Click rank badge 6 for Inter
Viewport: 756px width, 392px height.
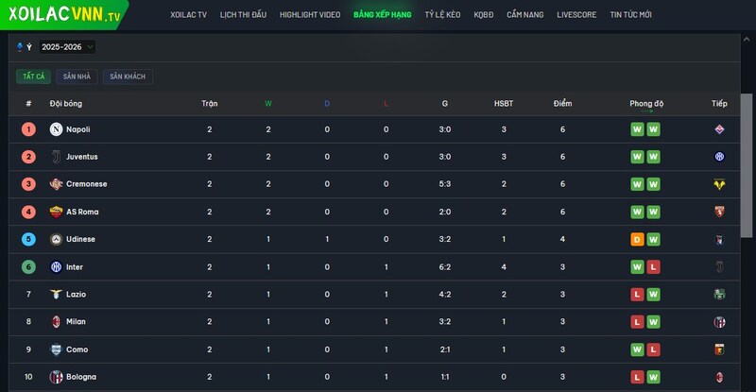(28, 266)
